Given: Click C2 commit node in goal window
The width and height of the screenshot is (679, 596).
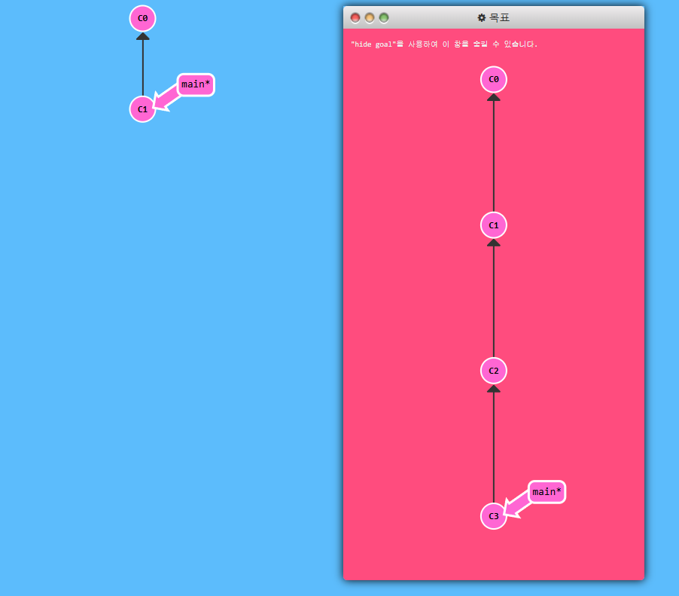Looking at the screenshot, I should click(494, 371).
